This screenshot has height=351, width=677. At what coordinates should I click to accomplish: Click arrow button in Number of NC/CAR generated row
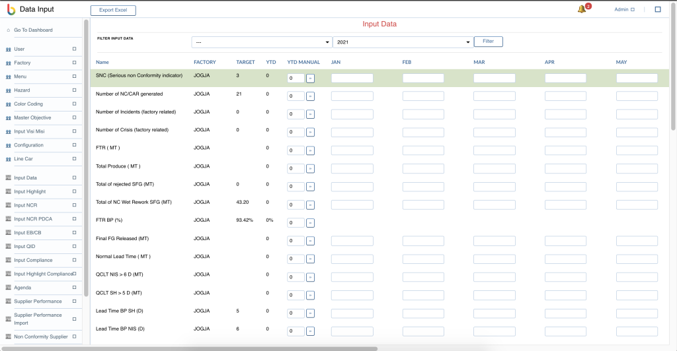click(x=310, y=96)
